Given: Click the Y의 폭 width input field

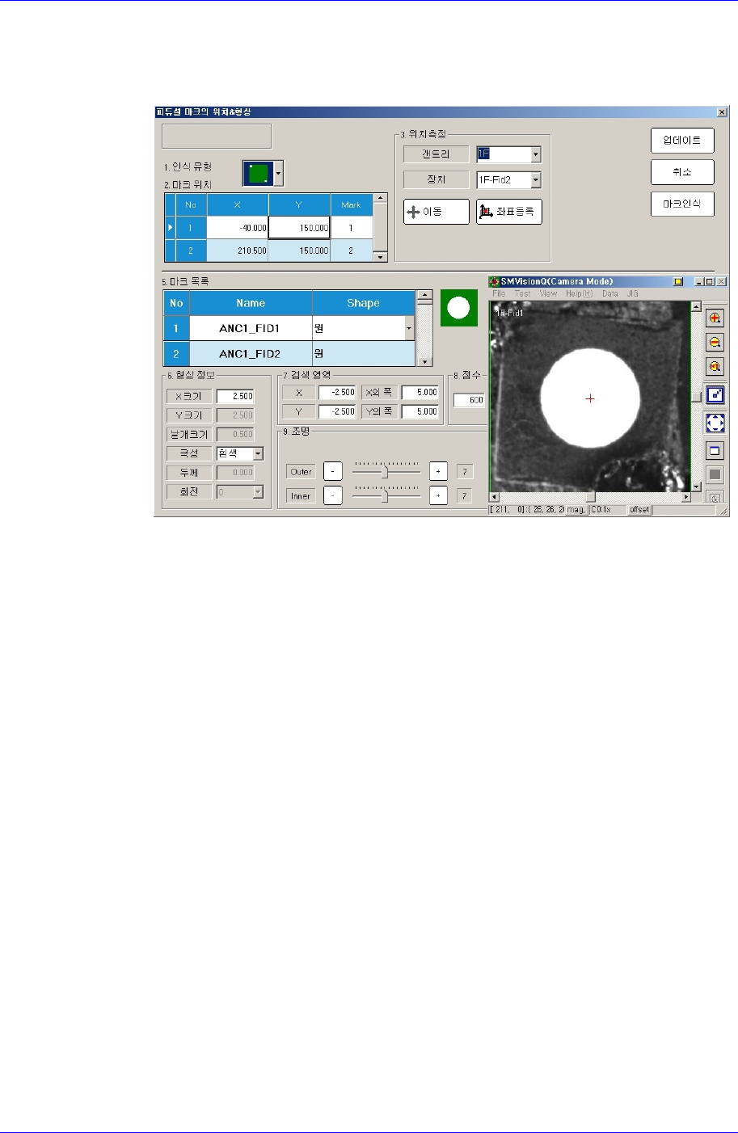Looking at the screenshot, I should (x=420, y=411).
